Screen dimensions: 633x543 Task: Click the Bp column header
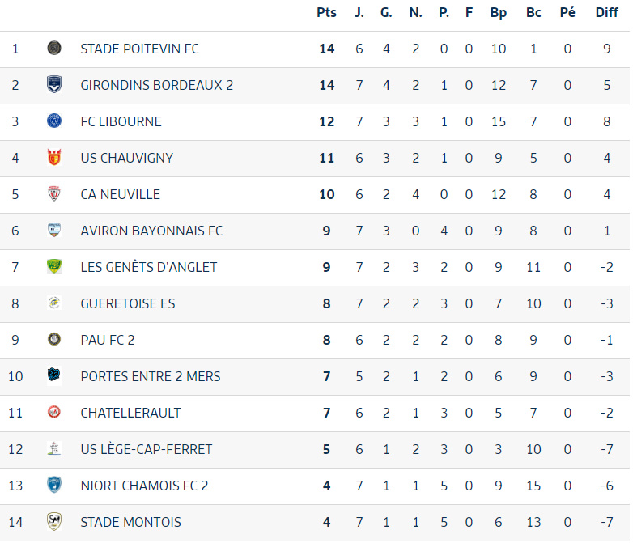498,13
